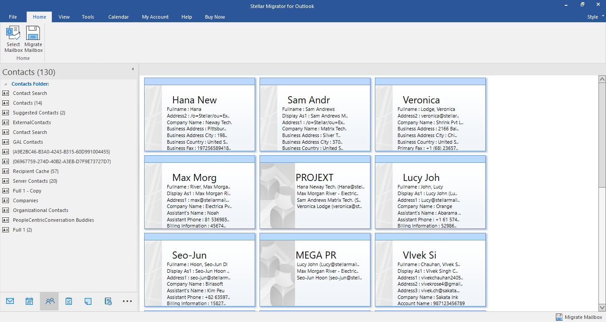The height and width of the screenshot is (322, 606).
Task: Click contact card icon beside Full 1 - Copy
Action: pyautogui.click(x=6, y=191)
